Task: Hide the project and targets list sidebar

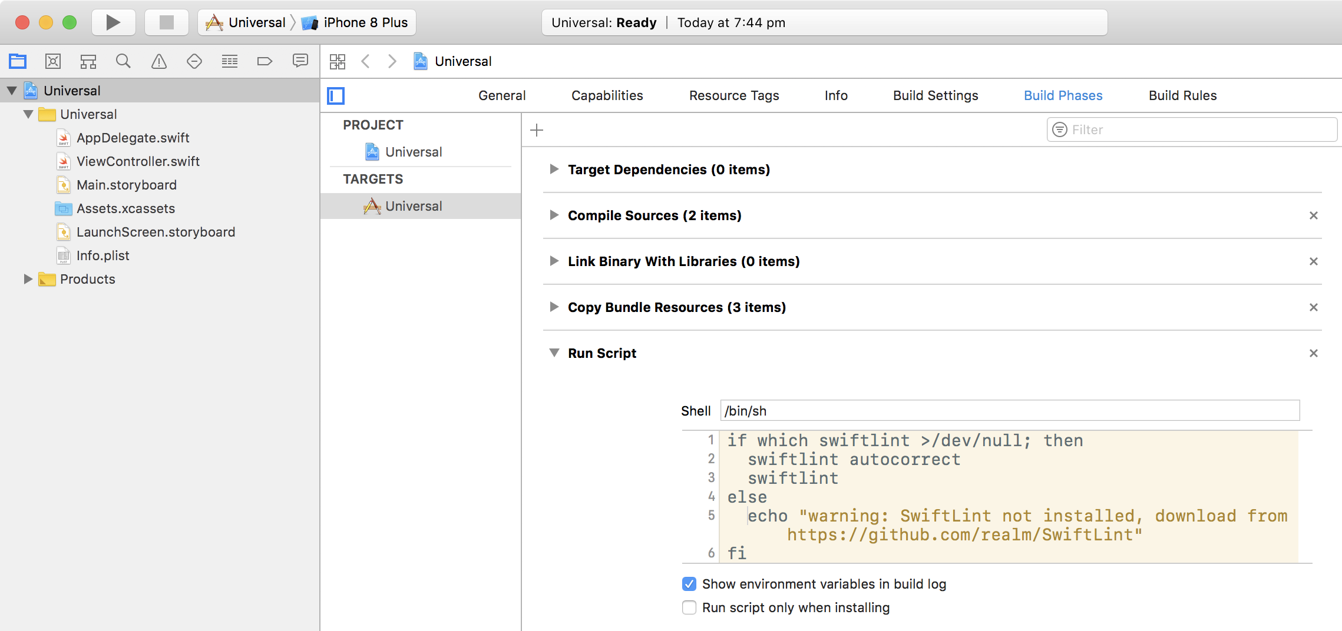Action: pyautogui.click(x=336, y=95)
